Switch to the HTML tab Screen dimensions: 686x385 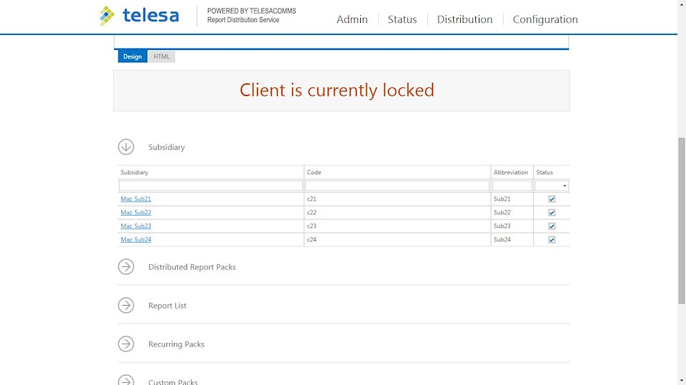[161, 56]
